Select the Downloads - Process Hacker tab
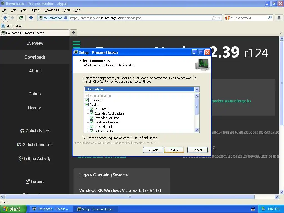This screenshot has height=213, width=284. (35, 33)
